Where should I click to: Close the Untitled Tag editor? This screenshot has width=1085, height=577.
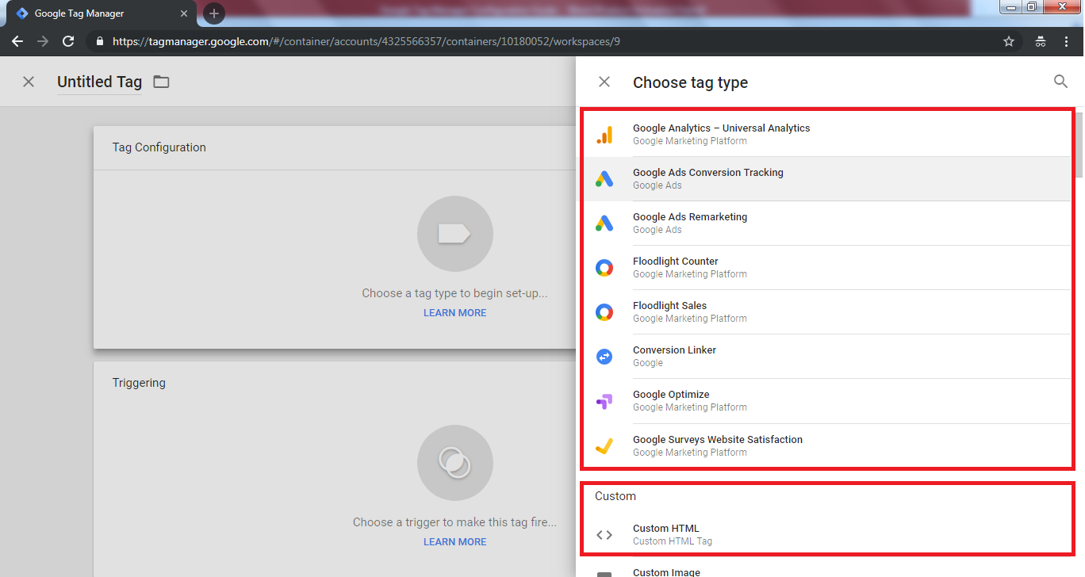[29, 82]
